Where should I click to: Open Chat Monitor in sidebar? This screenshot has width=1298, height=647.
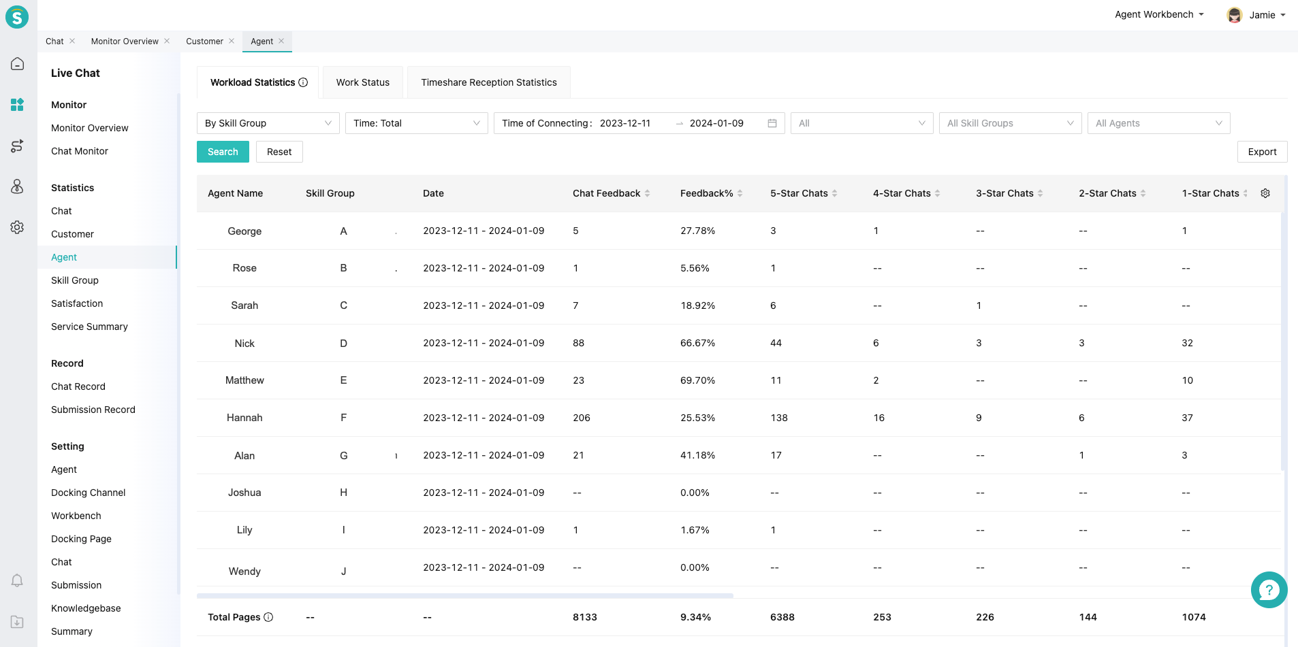point(80,151)
